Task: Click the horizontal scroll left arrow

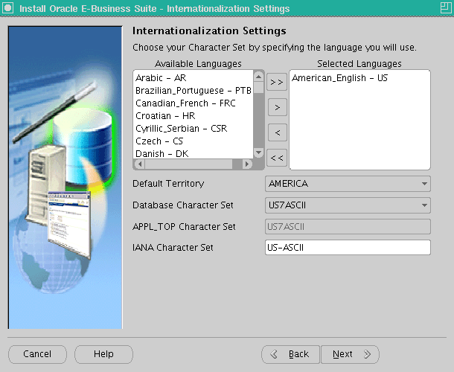Action: (140, 164)
